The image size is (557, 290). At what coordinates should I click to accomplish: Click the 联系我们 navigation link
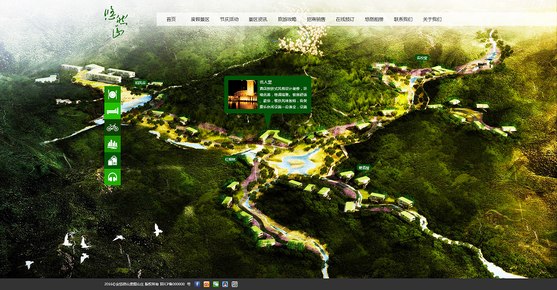[x=403, y=19]
